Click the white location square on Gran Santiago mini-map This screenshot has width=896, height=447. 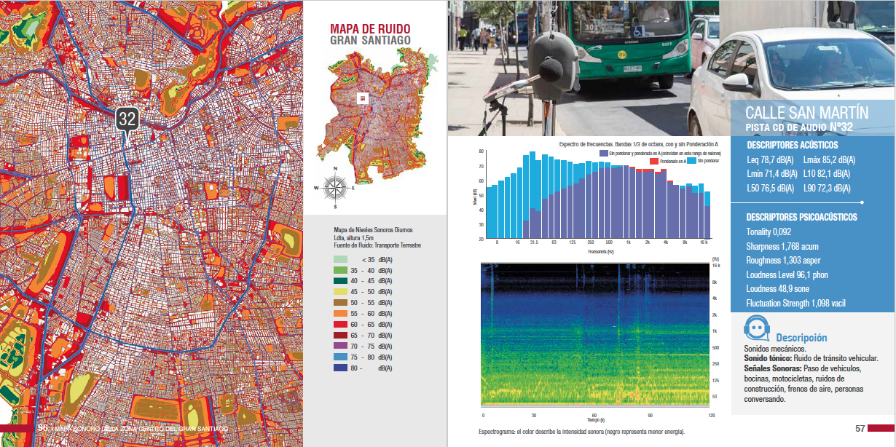point(362,98)
